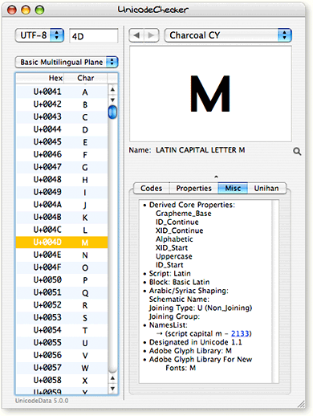Select row U+0047 G
The width and height of the screenshot is (313, 416).
62,167
